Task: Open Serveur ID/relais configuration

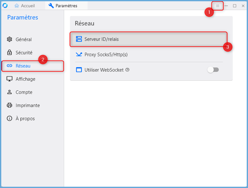Action: (x=148, y=39)
